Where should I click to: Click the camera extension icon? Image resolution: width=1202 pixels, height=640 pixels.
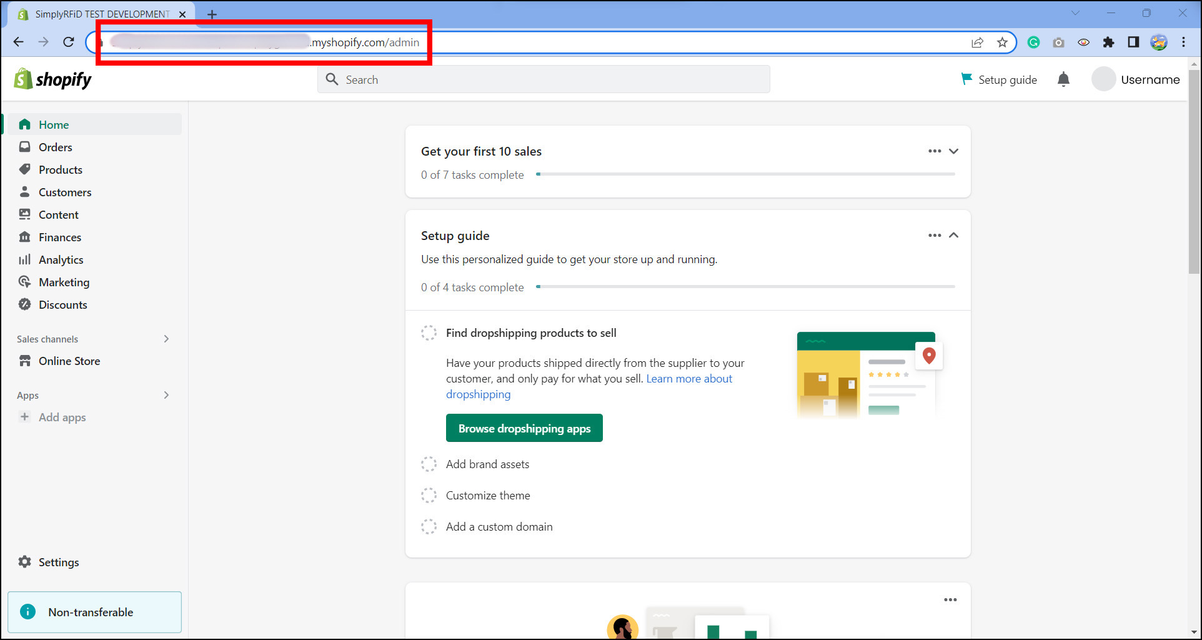(1058, 42)
